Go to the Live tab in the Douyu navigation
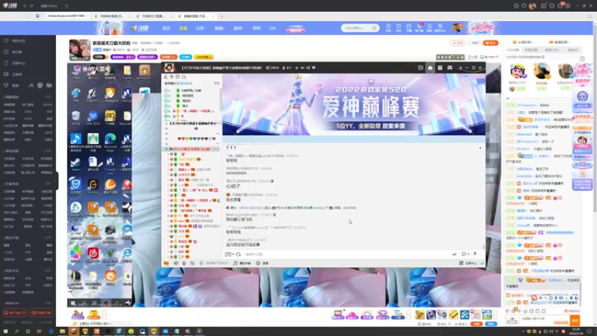597x336 pixels. (x=183, y=28)
